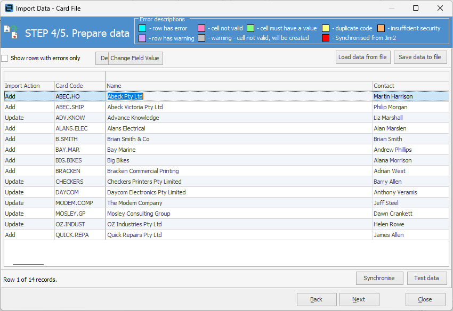This screenshot has height=311, width=453.
Task: Save data to file
Action: pyautogui.click(x=420, y=57)
